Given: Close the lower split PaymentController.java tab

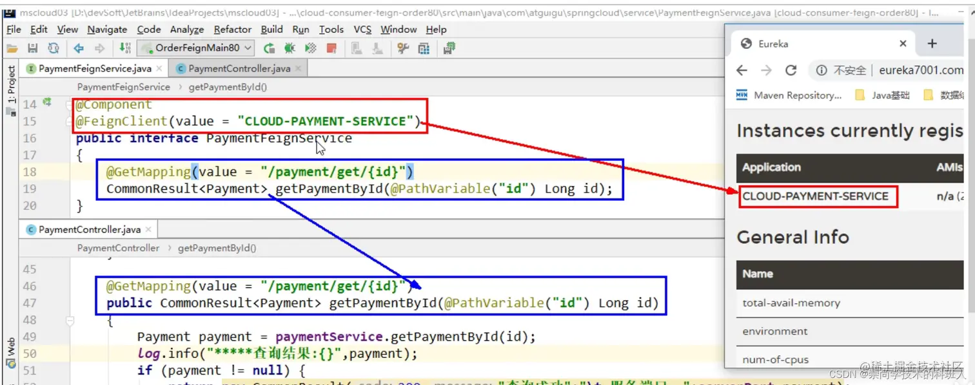Looking at the screenshot, I should [148, 229].
